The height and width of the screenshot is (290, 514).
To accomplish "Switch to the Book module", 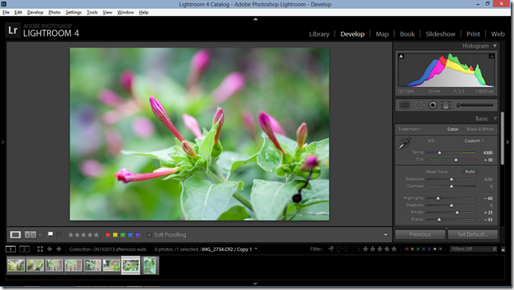I will (x=407, y=34).
